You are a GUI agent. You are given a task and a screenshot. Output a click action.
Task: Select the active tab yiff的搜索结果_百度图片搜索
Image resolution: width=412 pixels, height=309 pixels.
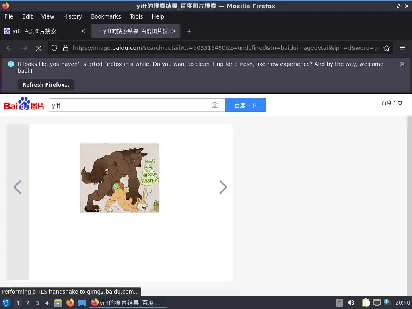click(x=136, y=31)
